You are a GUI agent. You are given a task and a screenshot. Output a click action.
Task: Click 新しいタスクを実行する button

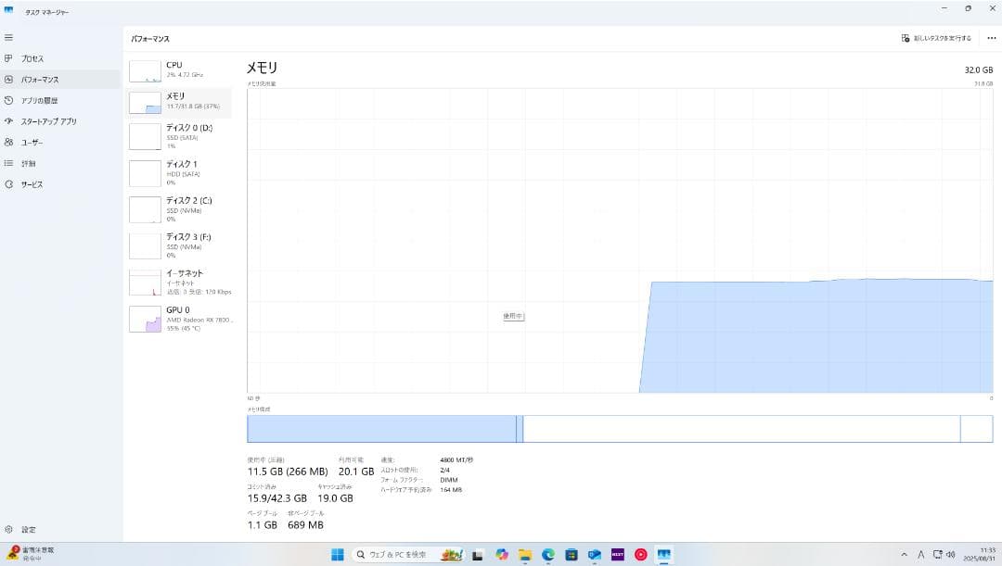click(936, 38)
